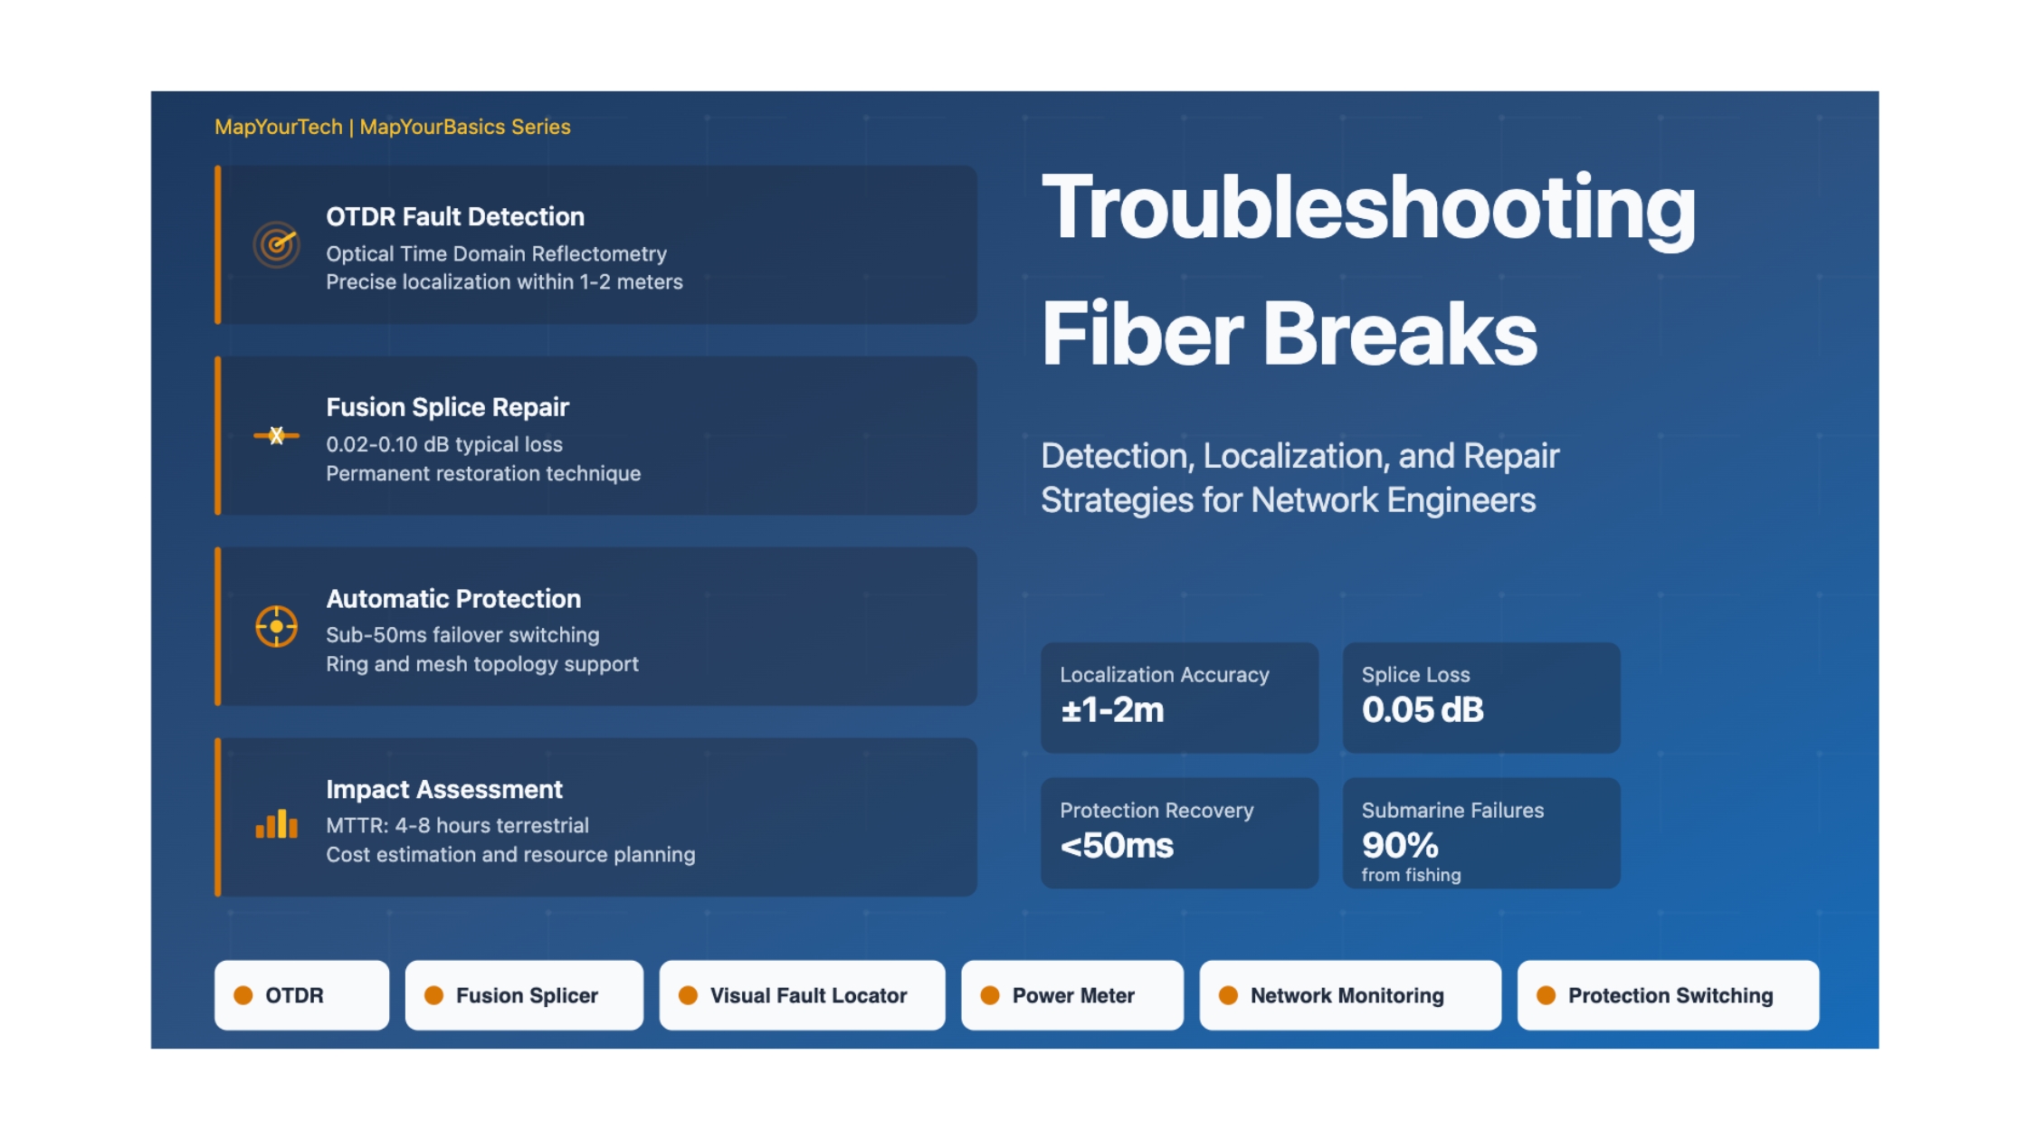Click the Impact Assessment bar chart icon

coord(276,823)
